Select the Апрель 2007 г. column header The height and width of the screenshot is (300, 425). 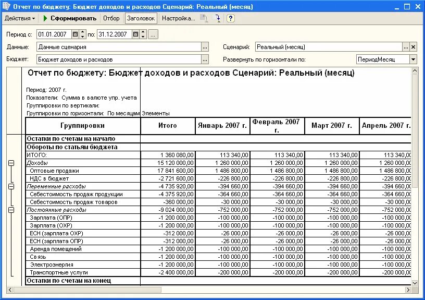385,126
